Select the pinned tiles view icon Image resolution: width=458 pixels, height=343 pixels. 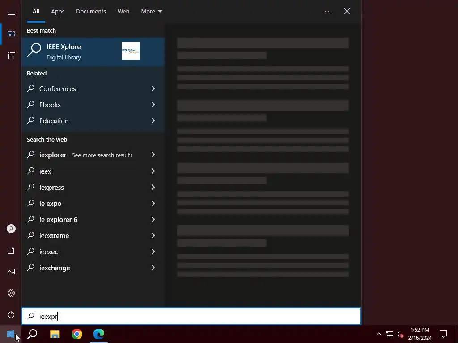[11, 34]
